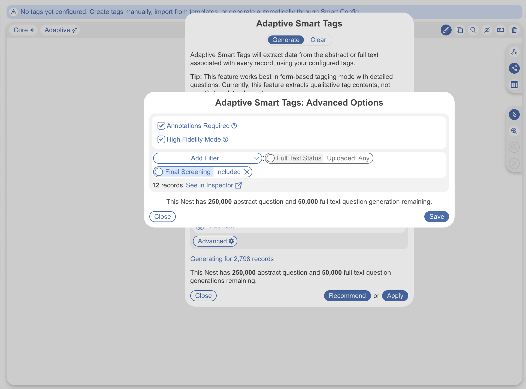Click the copy hierarchy icon in toolbar
Image resolution: width=526 pixels, height=389 pixels.
(460, 30)
